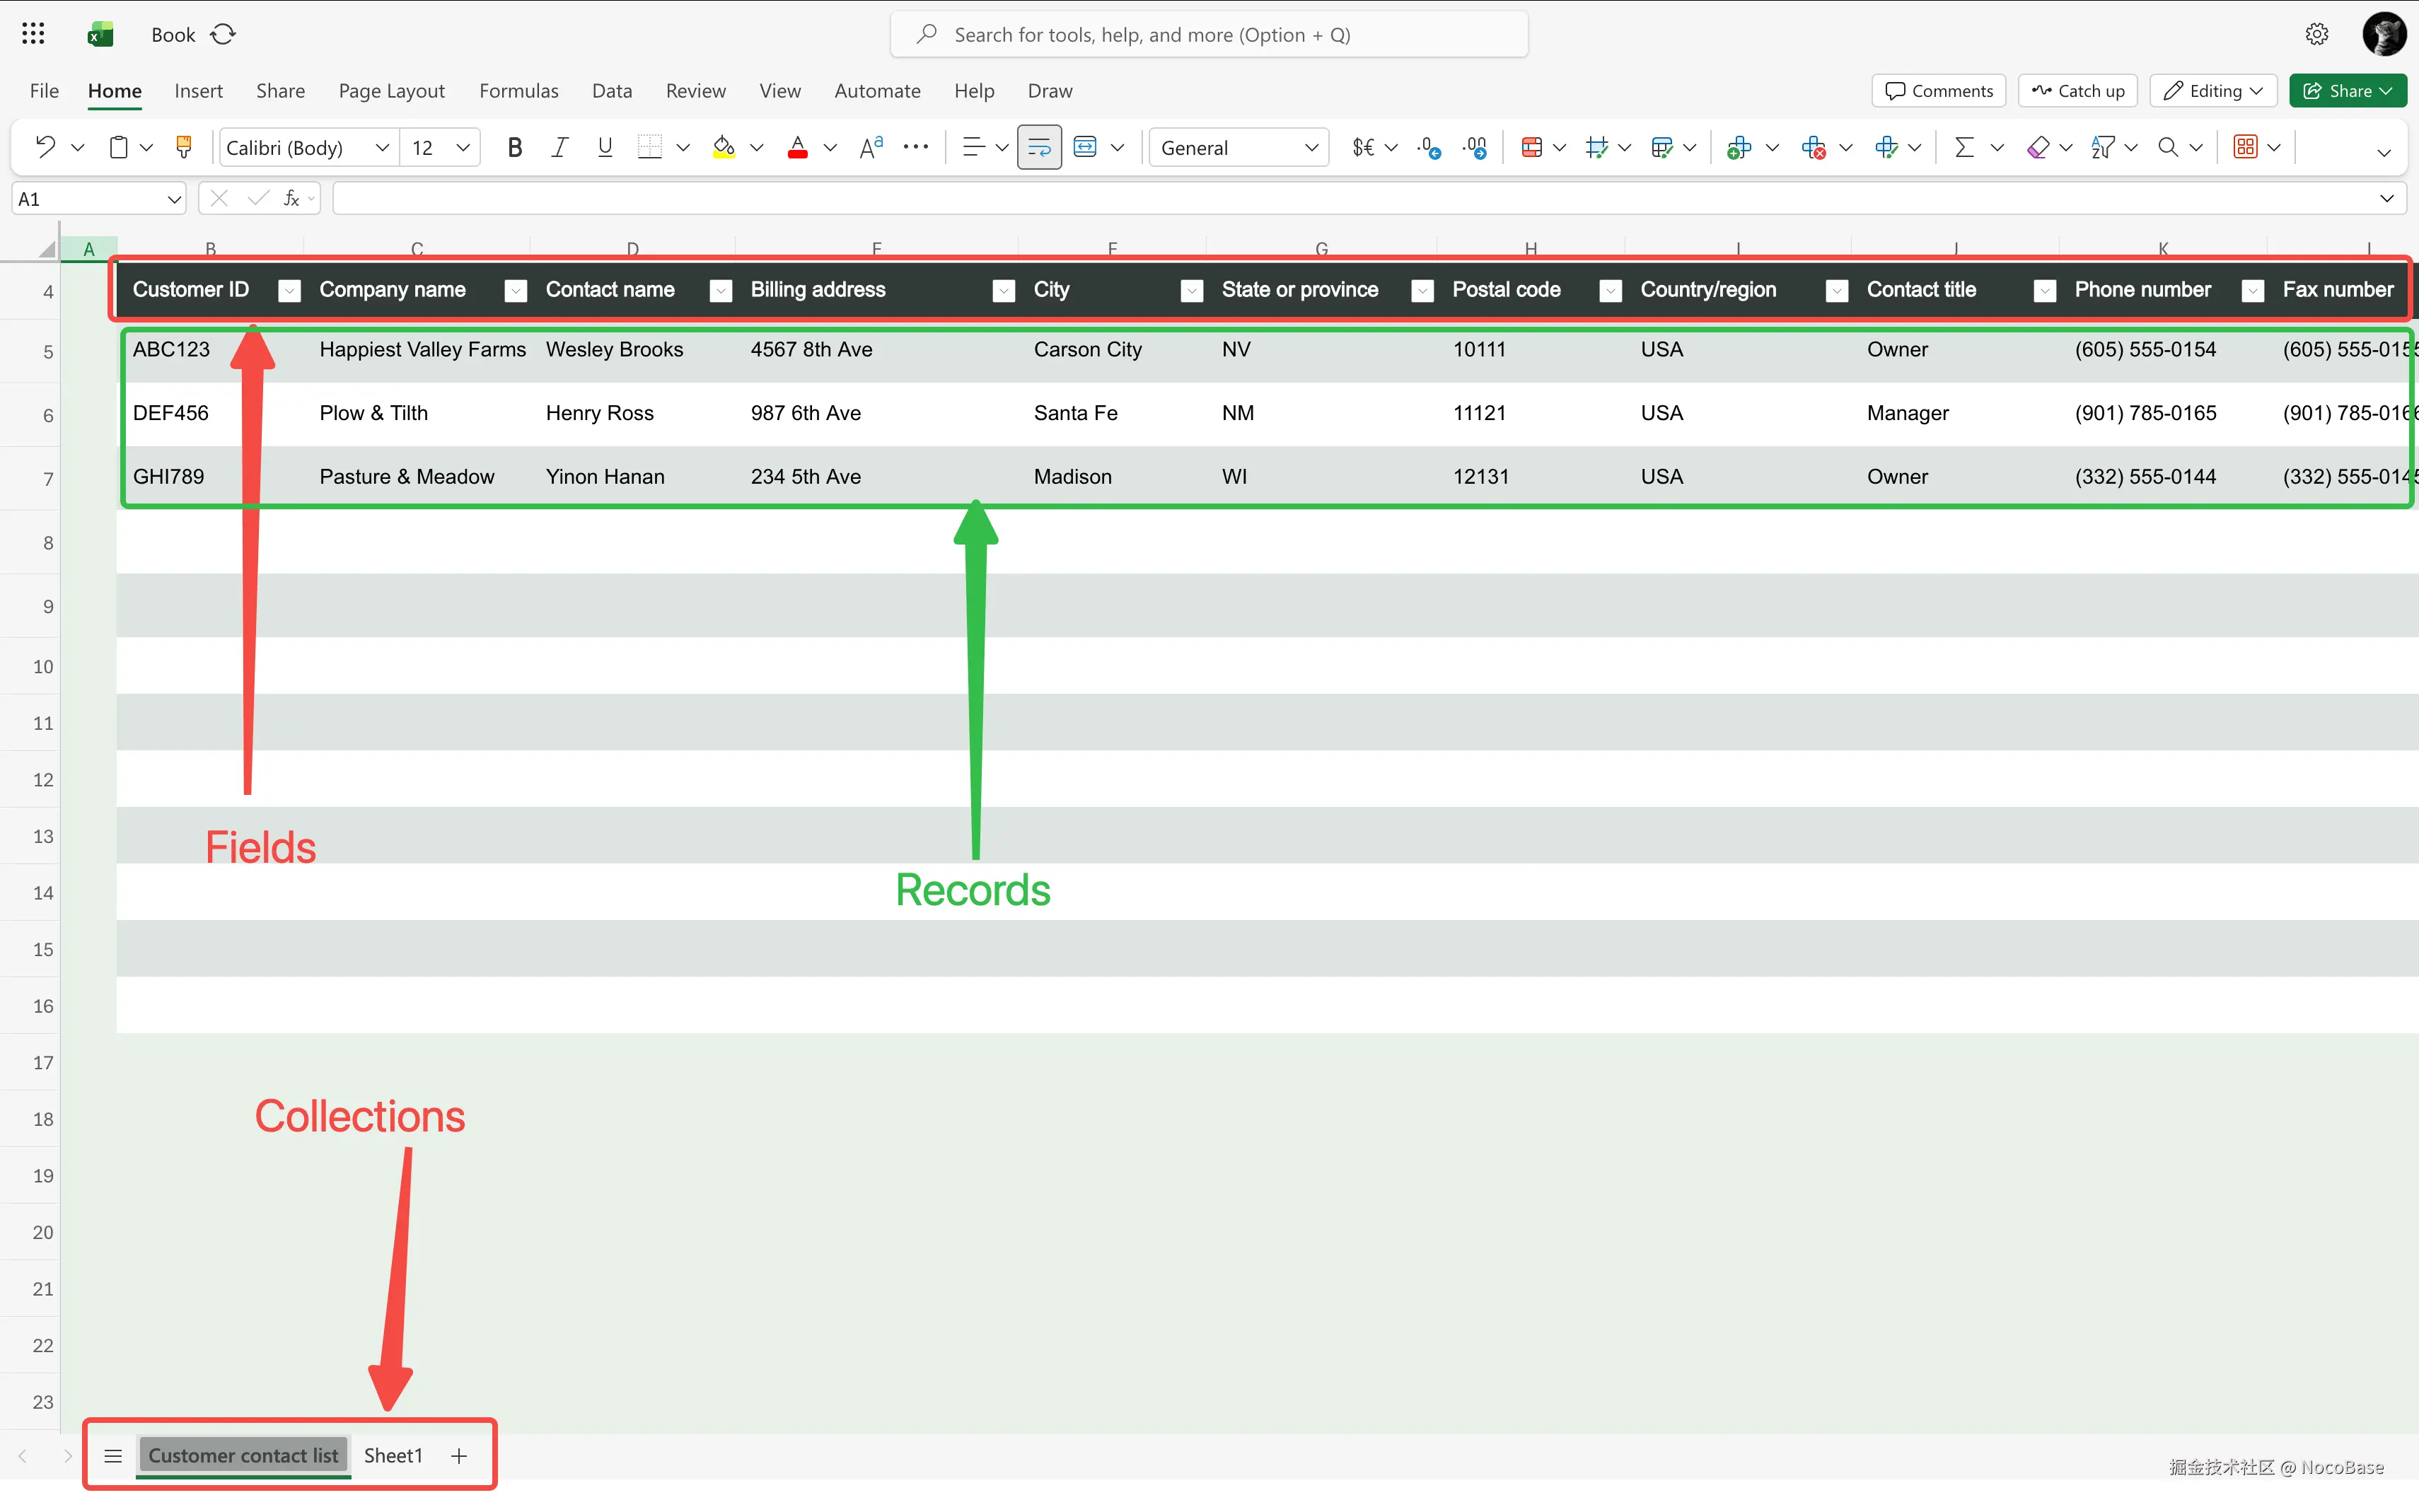Expand the fill color options chevron

click(x=757, y=147)
